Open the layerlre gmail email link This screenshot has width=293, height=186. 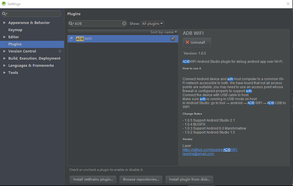coord(198,154)
